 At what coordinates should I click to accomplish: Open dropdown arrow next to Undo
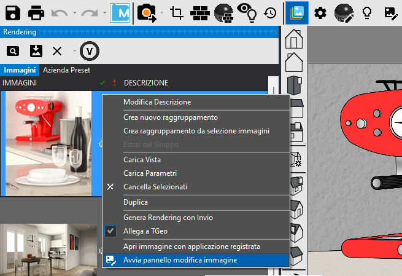75,12
